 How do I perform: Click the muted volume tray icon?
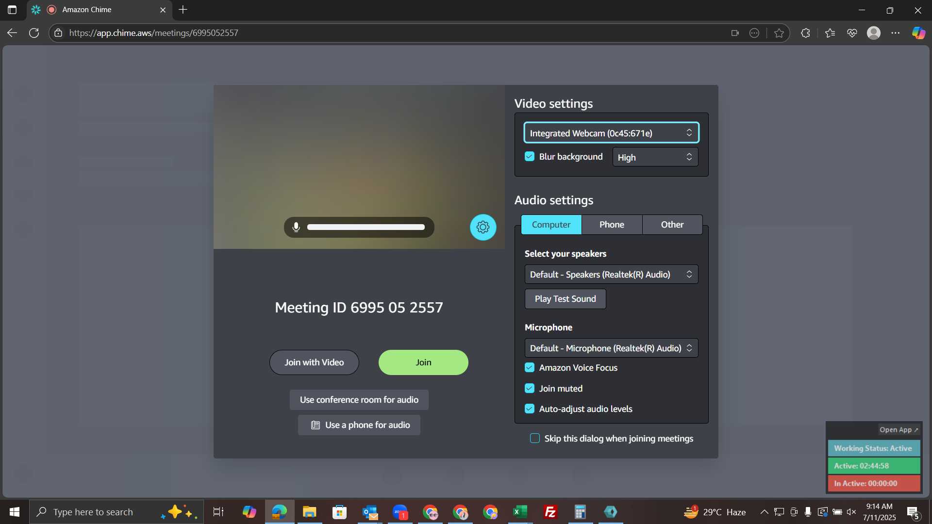851,512
